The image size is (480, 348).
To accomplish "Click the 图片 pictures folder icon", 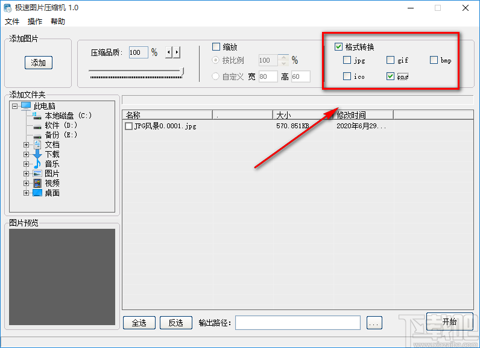I will click(37, 173).
